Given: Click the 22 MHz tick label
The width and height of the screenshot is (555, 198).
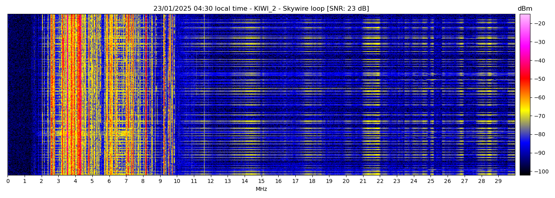Looking at the screenshot, I should click(x=380, y=181).
